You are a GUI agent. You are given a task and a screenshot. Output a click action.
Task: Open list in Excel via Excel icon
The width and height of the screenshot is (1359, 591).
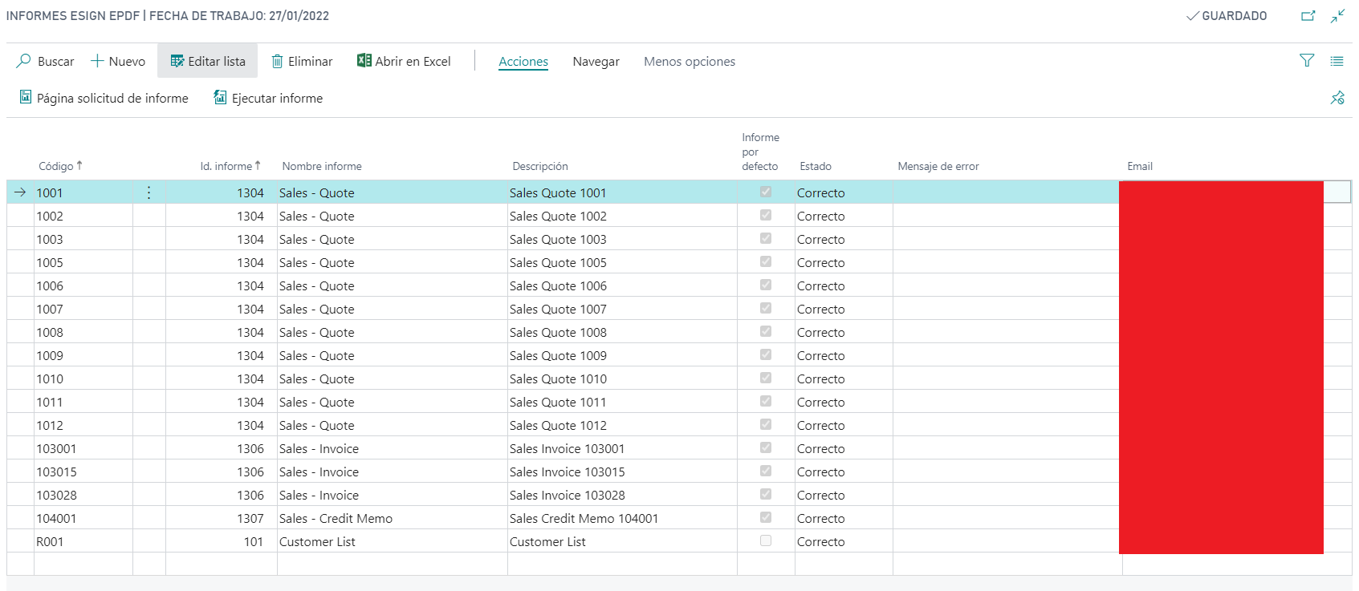point(364,61)
